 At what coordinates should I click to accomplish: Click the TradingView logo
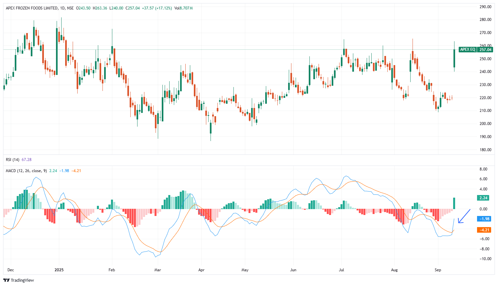(19, 280)
